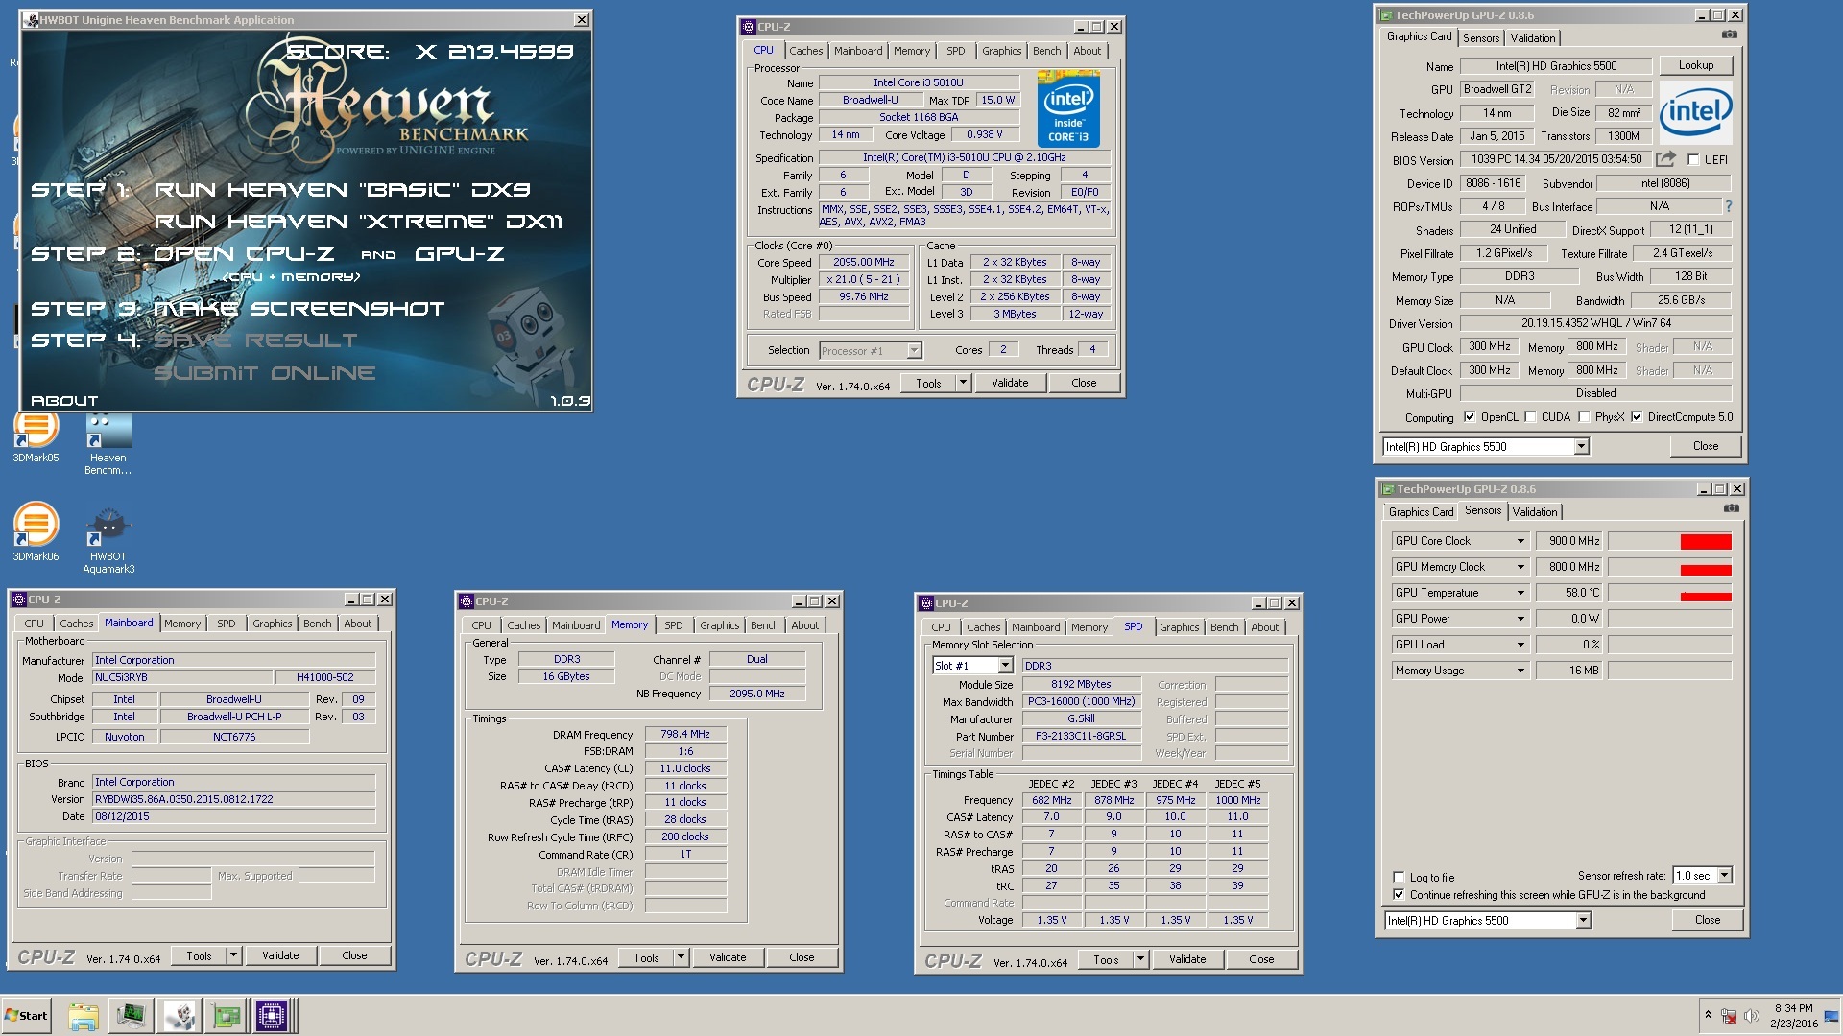Toggle Continue refreshing in background checkbox
Viewport: 1843px width, 1036px height.
1399,895
